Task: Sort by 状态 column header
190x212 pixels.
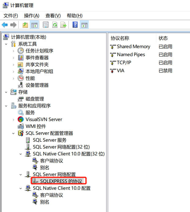Action: (163, 38)
